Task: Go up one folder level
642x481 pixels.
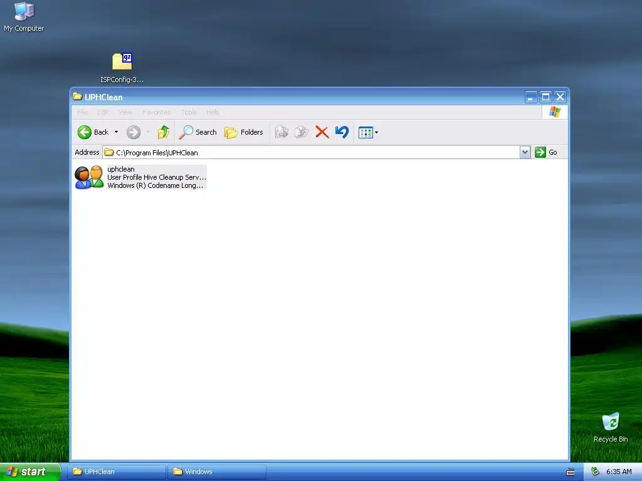Action: click(x=164, y=132)
